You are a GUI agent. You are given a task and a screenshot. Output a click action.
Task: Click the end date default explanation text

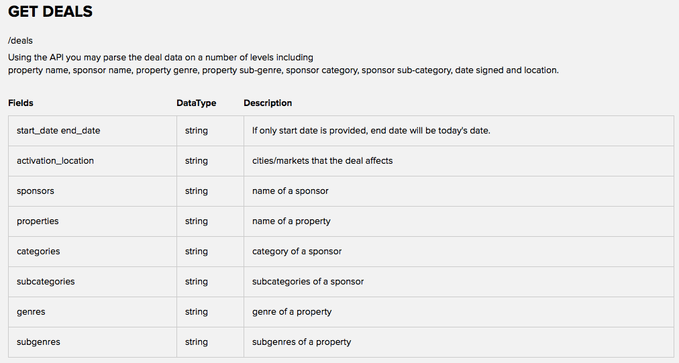pos(371,131)
